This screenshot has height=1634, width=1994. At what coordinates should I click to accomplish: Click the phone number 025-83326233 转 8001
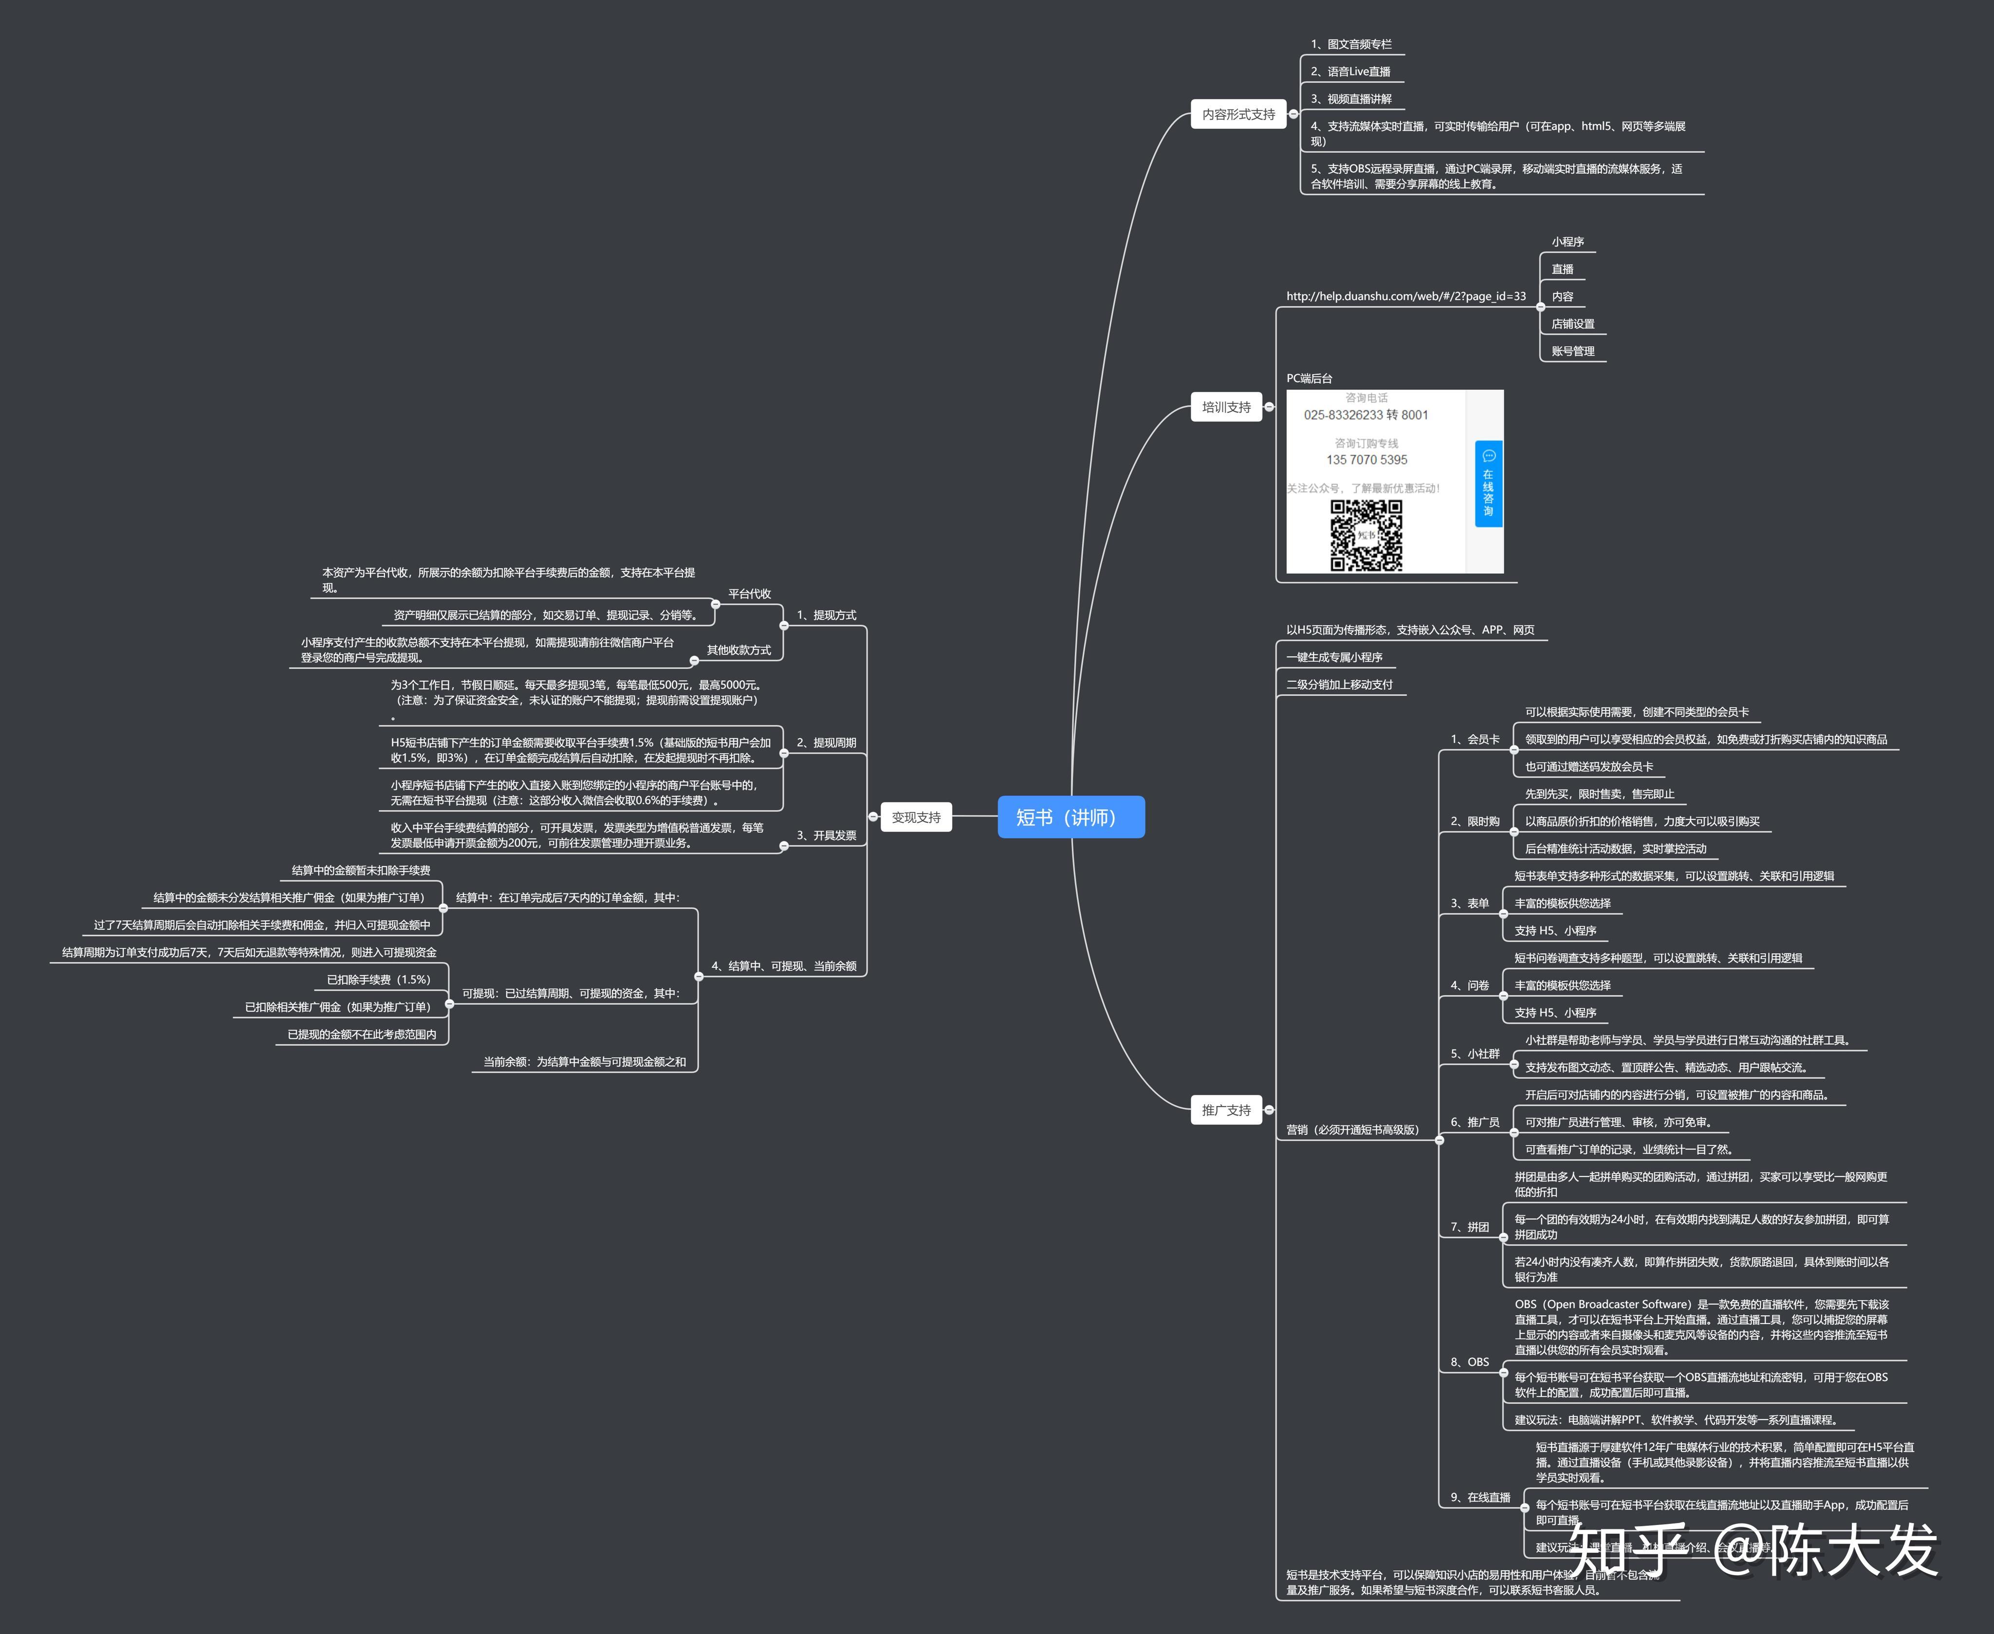click(x=1366, y=415)
